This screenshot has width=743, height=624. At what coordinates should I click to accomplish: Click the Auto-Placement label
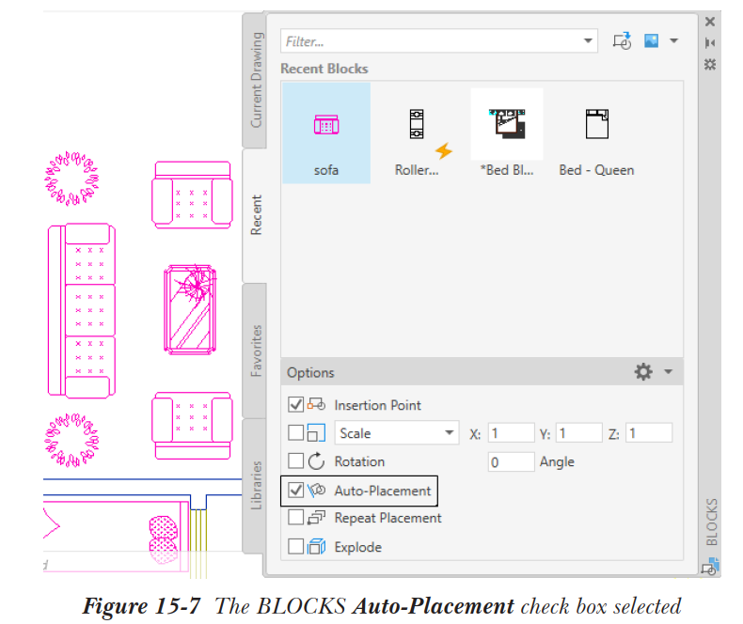click(383, 491)
